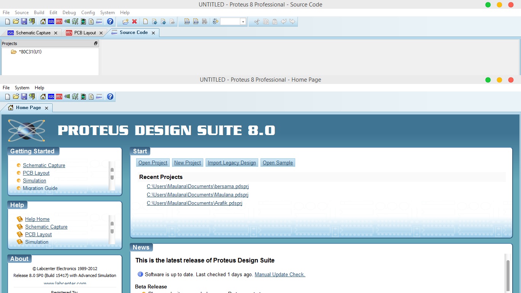Click New Project icon in Home Page window toolbar
This screenshot has height=293, width=521.
tap(7, 97)
